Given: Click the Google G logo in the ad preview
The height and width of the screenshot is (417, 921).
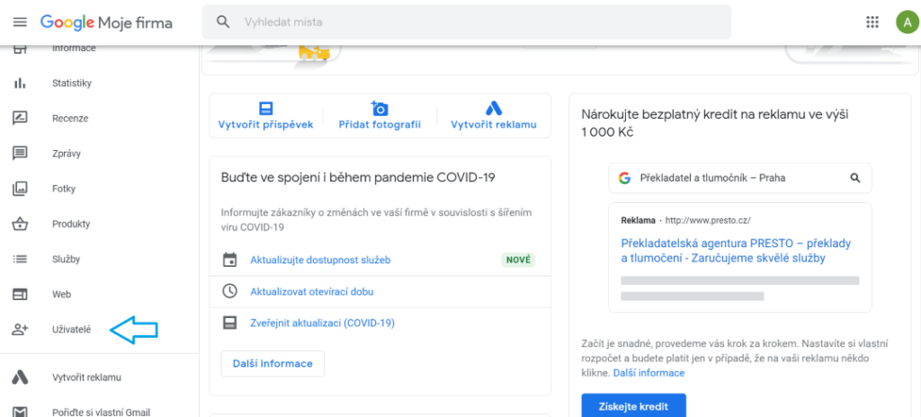Looking at the screenshot, I should click(x=624, y=177).
